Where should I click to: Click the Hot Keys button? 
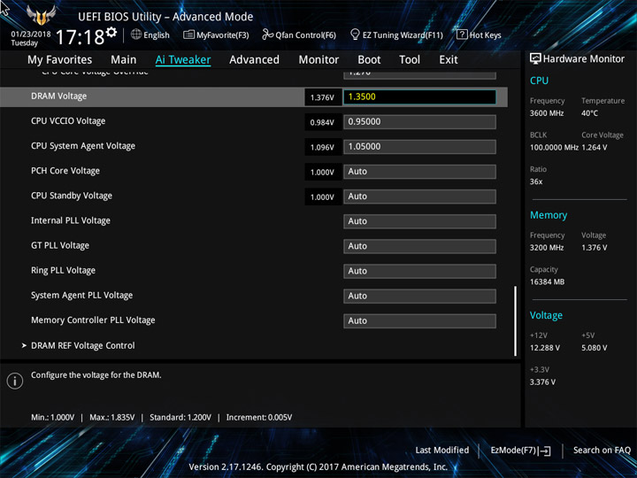click(x=479, y=35)
